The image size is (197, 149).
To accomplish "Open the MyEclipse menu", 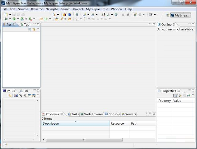I will point(93,9).
